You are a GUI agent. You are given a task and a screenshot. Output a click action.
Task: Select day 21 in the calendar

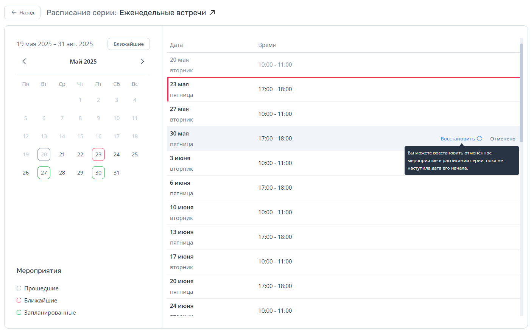[62, 154]
